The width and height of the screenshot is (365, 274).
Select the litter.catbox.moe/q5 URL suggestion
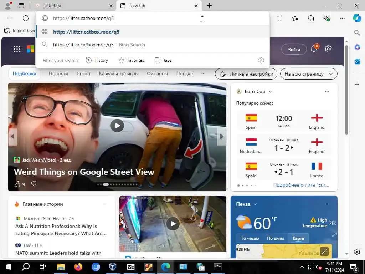pyautogui.click(x=153, y=32)
